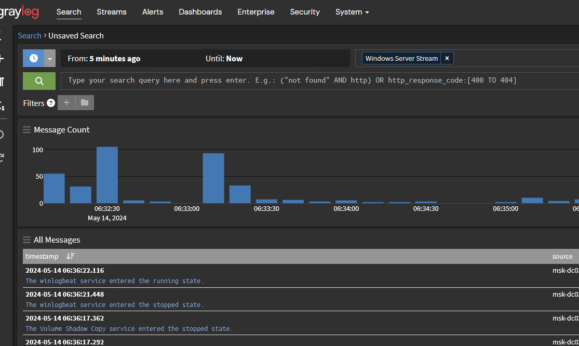Grab the Message Count widget handle icon

click(26, 129)
